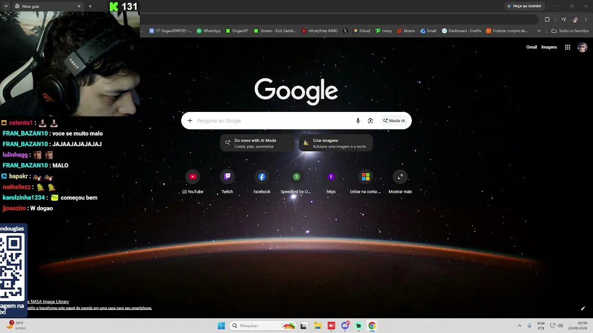Open the rivalry bookmark

tap(384, 31)
